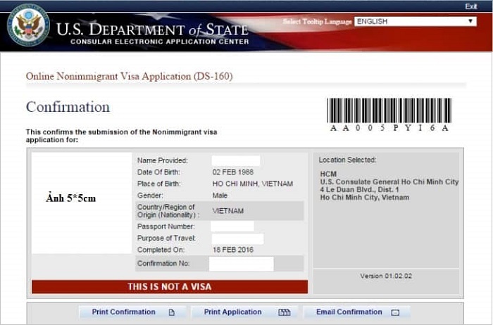The height and width of the screenshot is (325, 493).
Task: Click the document icon beside Print Confirmation
Action: click(x=171, y=312)
